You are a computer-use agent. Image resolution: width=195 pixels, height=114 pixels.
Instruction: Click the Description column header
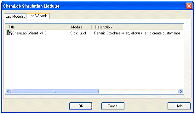[137, 27]
